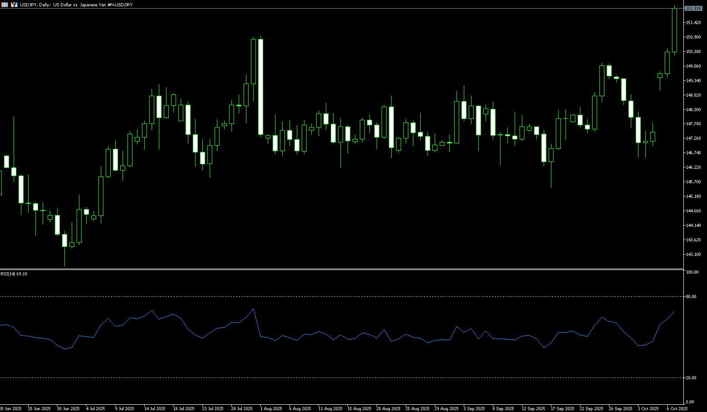Click the USDJPY Daily chart title text
This screenshot has width=707, height=412.
coord(76,5)
